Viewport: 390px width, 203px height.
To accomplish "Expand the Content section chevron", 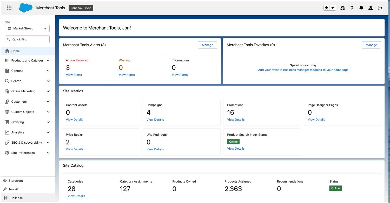I will click(48, 71).
